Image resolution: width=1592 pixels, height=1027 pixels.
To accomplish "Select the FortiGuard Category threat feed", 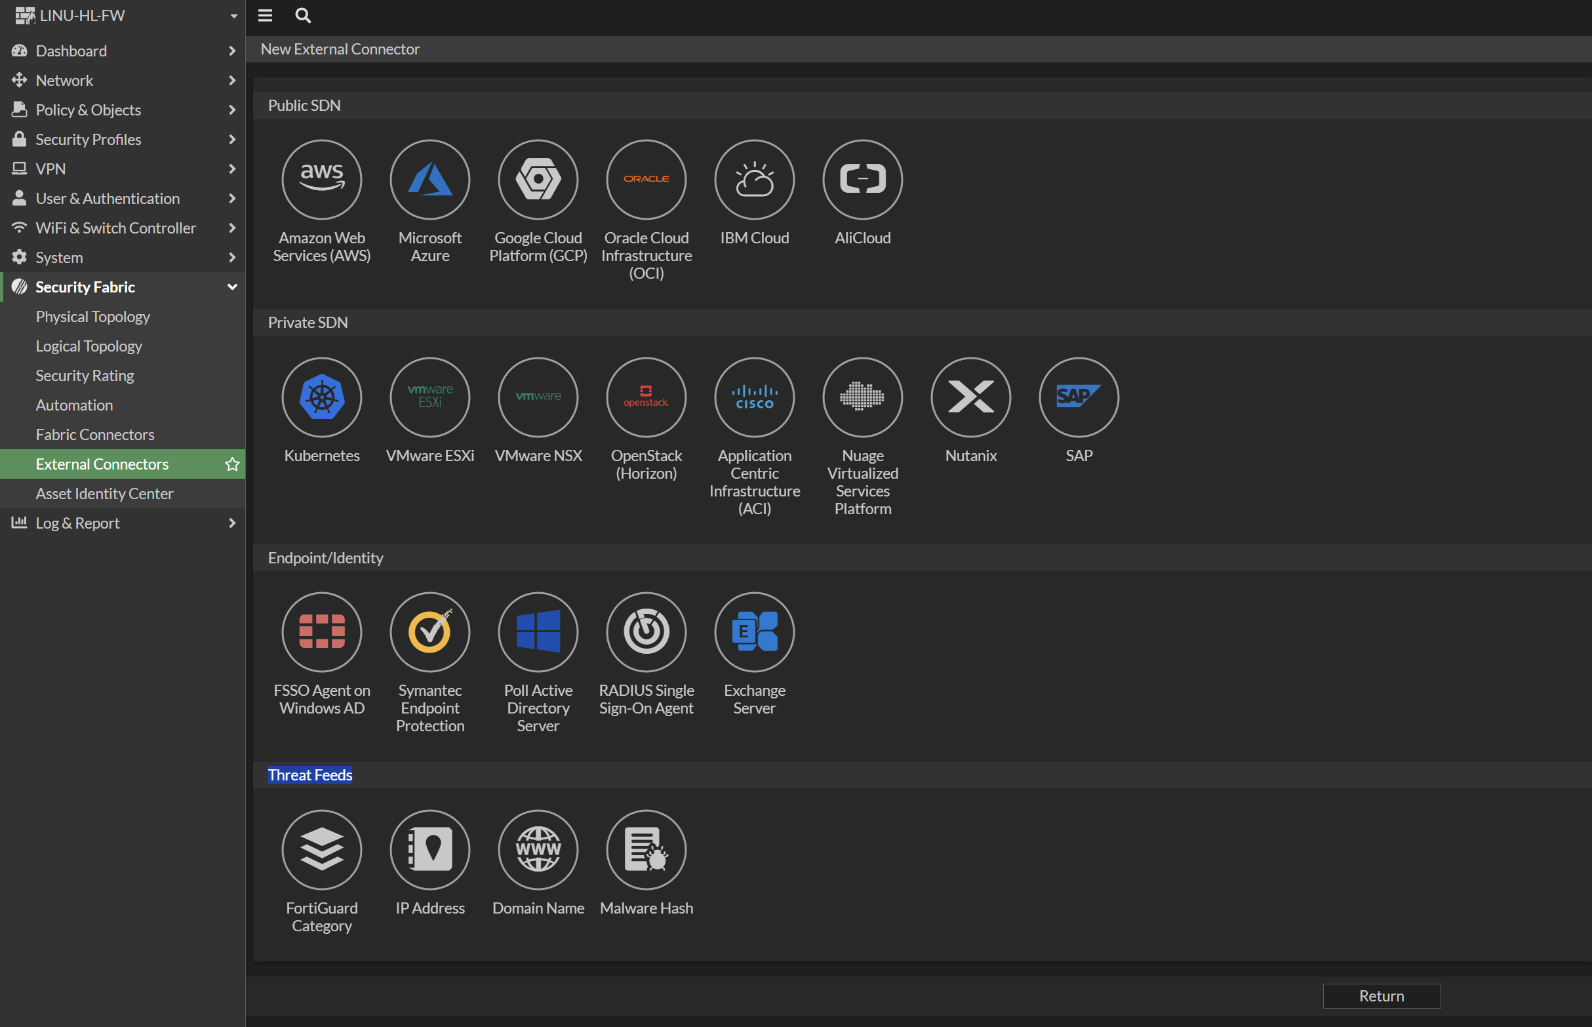I will coord(322,850).
